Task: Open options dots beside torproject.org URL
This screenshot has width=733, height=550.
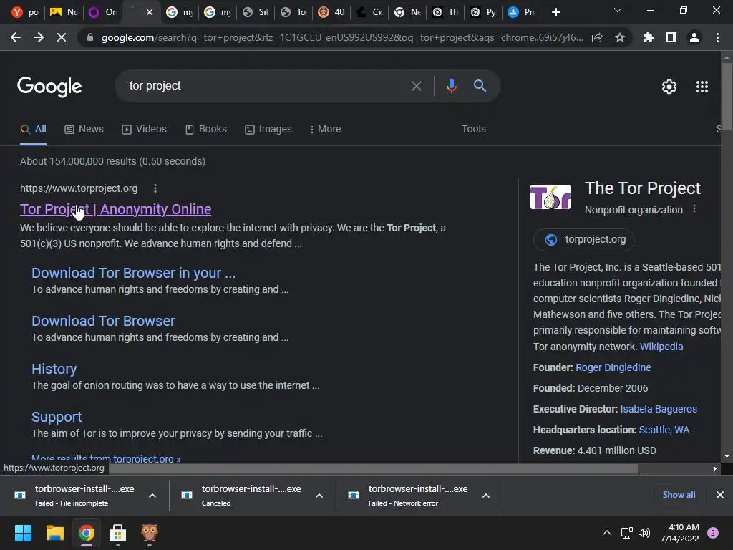Action: [155, 188]
